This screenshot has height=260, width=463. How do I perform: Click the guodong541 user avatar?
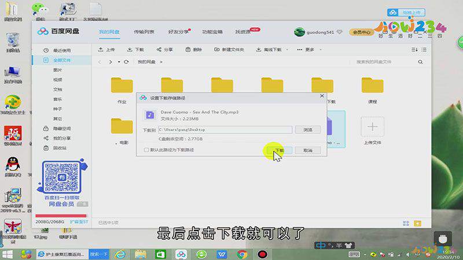[x=299, y=32]
